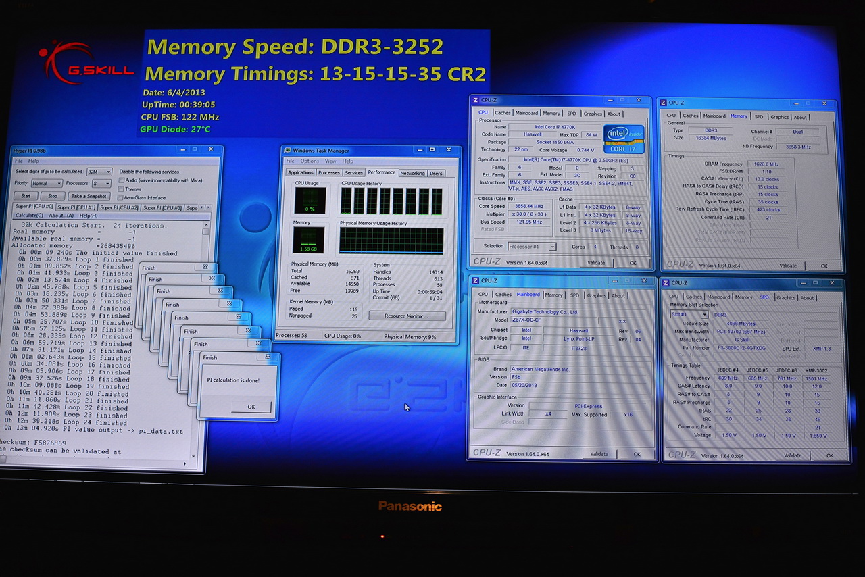The width and height of the screenshot is (865, 577).
Task: Open the About tab in the Mainboard-tab CPU-Z window
Action: click(618, 295)
